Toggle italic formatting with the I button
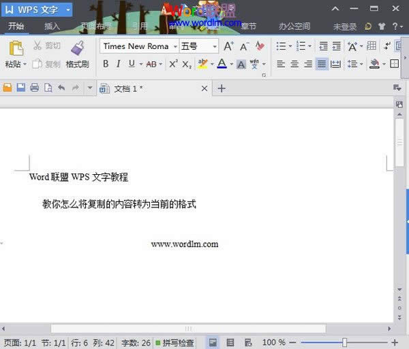 (119, 64)
